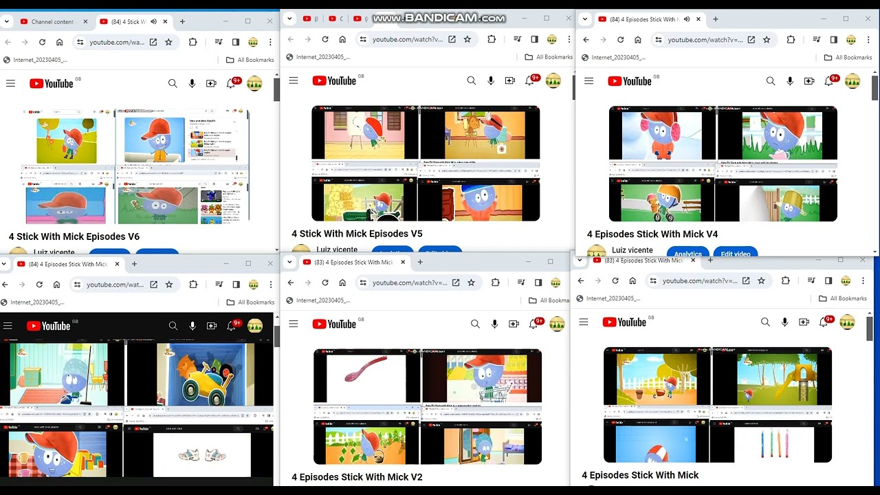880x495 pixels.
Task: Go back in the V4 video window
Action: [586, 39]
